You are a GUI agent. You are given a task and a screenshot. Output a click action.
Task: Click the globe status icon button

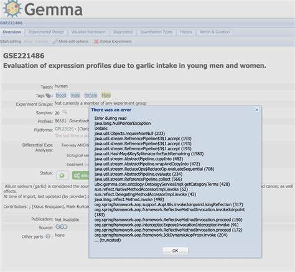[x=62, y=176]
